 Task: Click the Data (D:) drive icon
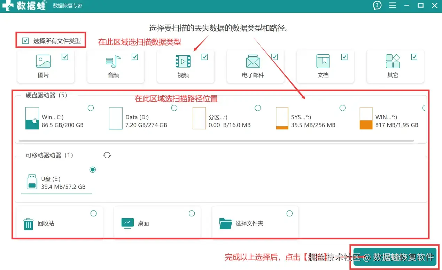(x=116, y=118)
